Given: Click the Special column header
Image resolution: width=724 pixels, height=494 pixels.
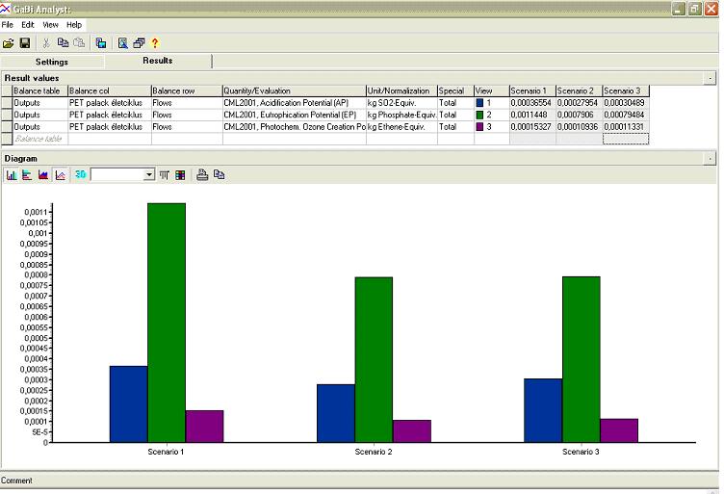Looking at the screenshot, I should click(455, 91).
